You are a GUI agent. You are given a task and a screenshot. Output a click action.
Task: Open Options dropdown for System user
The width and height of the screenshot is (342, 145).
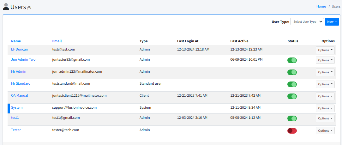coord(325,108)
